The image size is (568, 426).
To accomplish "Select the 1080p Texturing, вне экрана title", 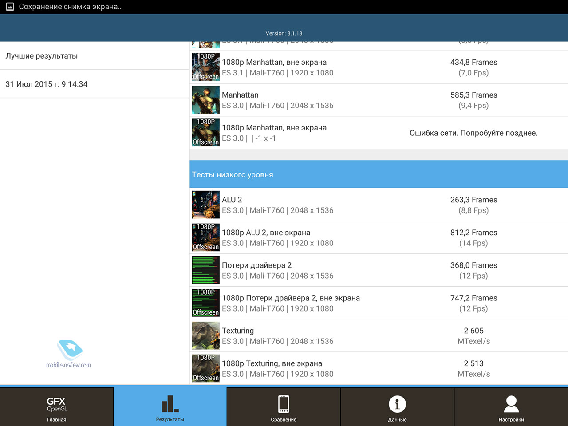I will click(x=272, y=364).
